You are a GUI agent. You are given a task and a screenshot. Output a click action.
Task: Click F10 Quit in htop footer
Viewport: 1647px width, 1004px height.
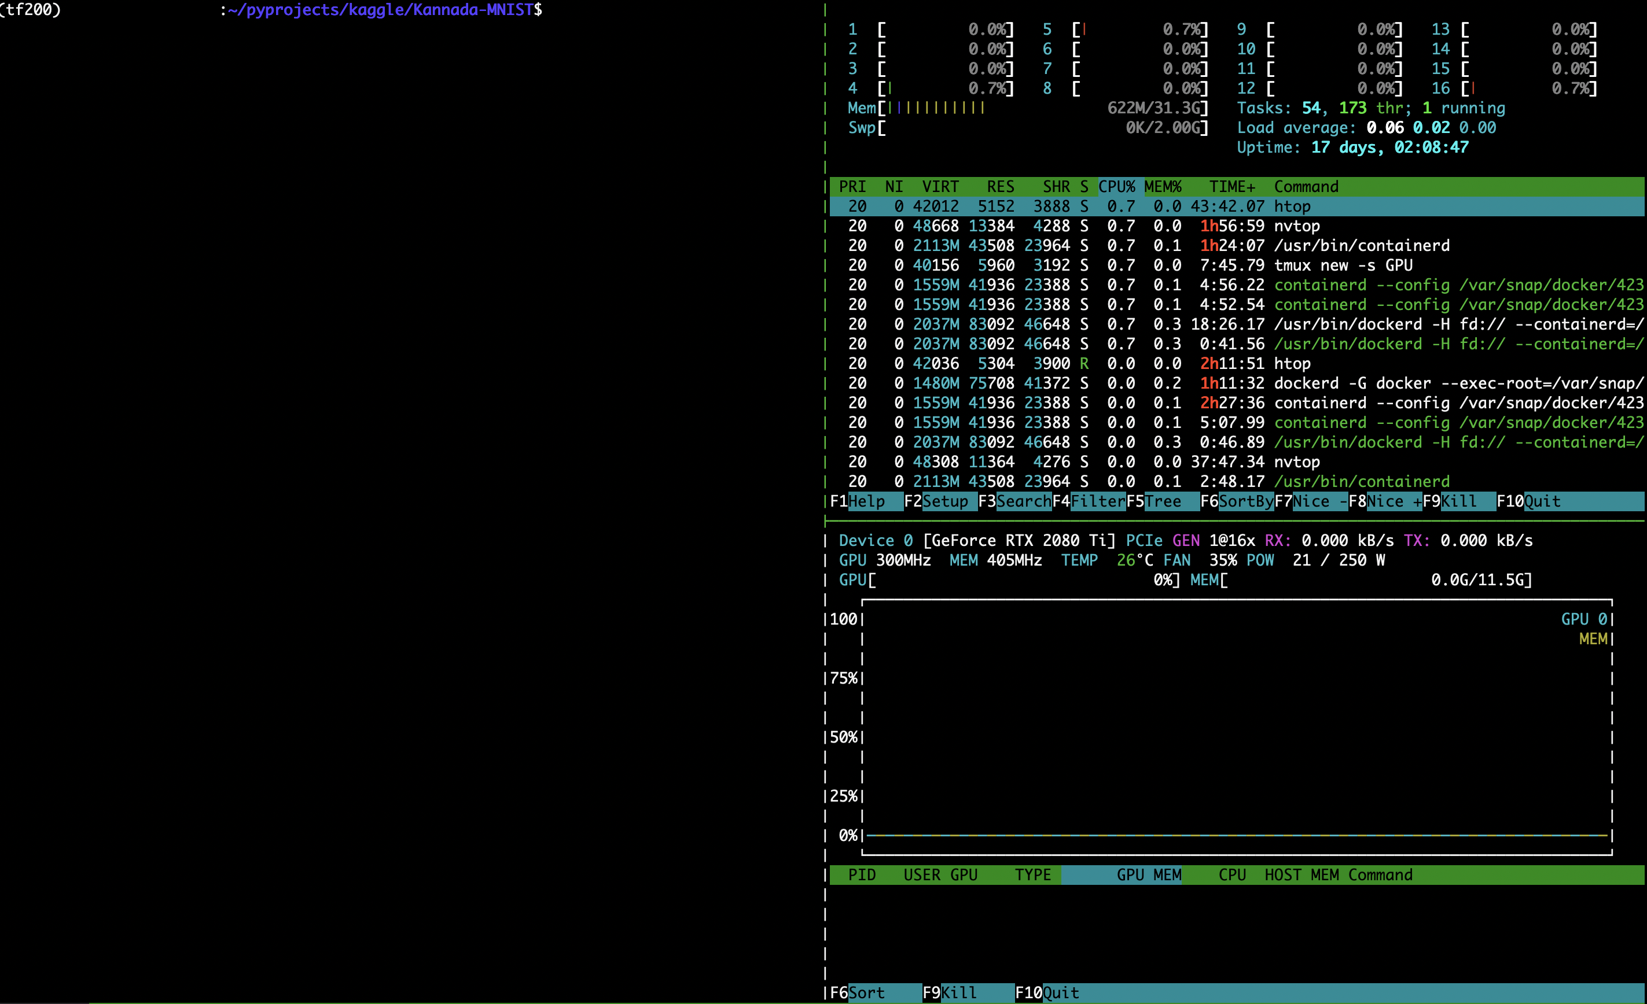[1529, 501]
